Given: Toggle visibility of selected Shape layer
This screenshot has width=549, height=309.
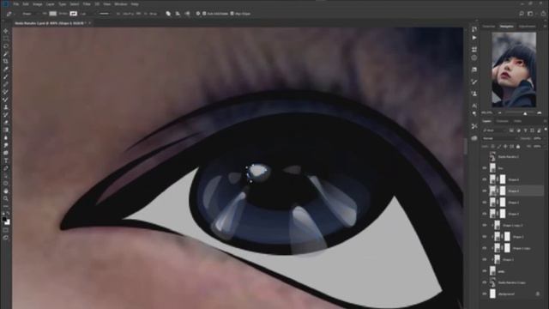Looking at the screenshot, I should click(x=485, y=191).
